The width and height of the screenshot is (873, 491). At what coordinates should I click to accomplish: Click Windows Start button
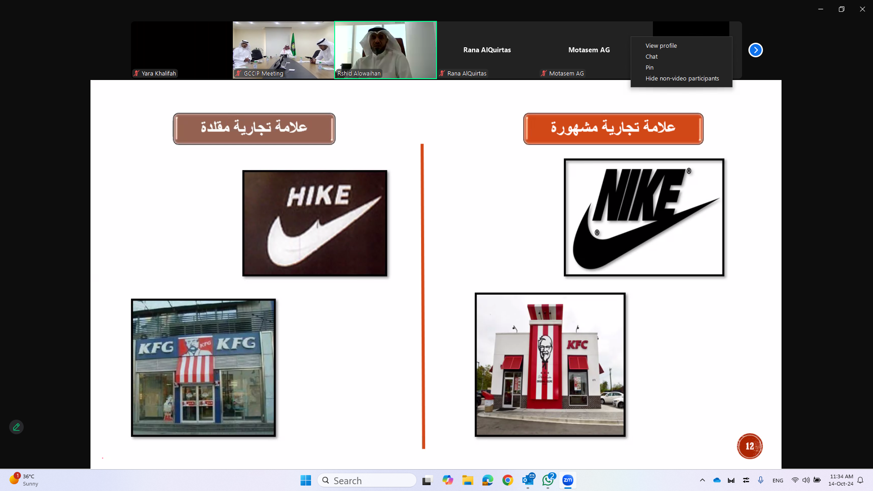click(306, 480)
